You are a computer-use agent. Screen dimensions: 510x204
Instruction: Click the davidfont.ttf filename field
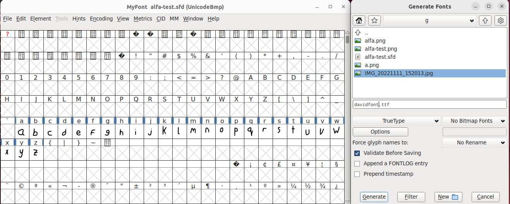click(429, 104)
